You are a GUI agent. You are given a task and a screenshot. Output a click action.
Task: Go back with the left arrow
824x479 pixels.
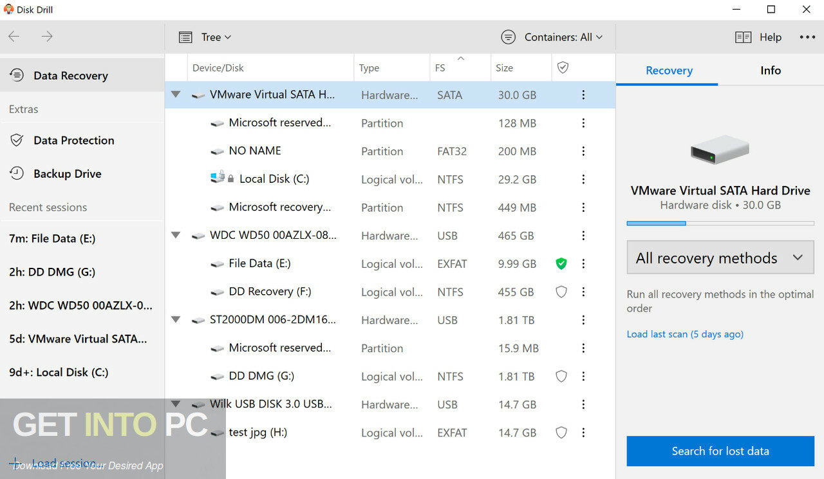coord(14,37)
